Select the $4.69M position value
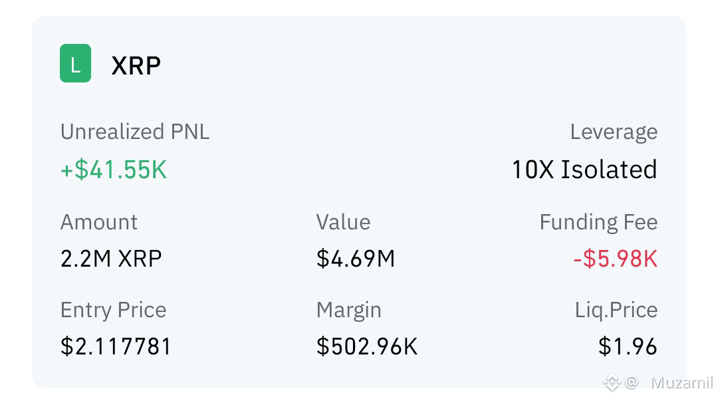Screen dimensions: 718x399 355,259
